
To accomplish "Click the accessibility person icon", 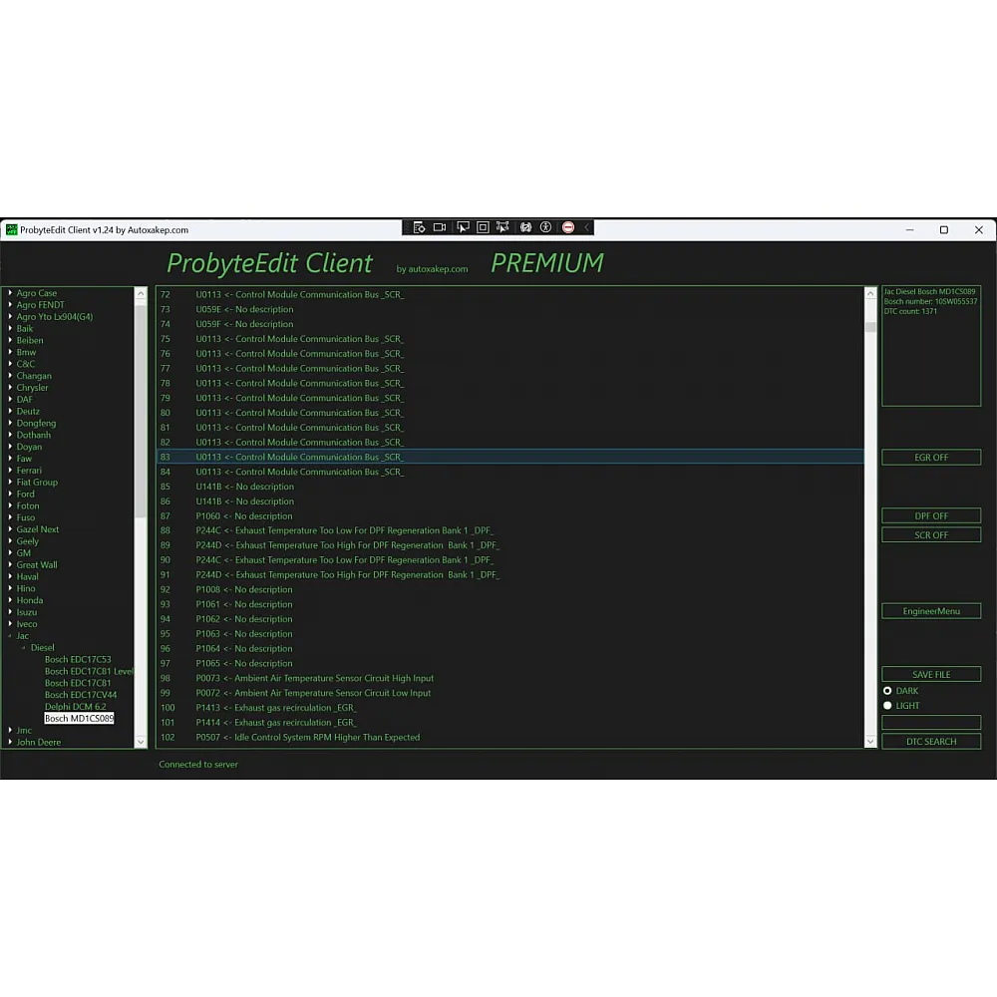I will 545,227.
